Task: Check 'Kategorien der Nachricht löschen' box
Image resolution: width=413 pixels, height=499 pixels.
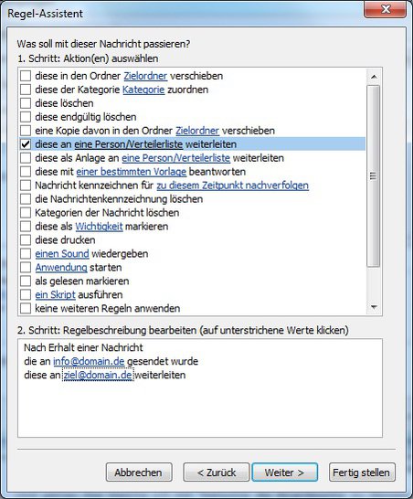Action: click(x=26, y=213)
